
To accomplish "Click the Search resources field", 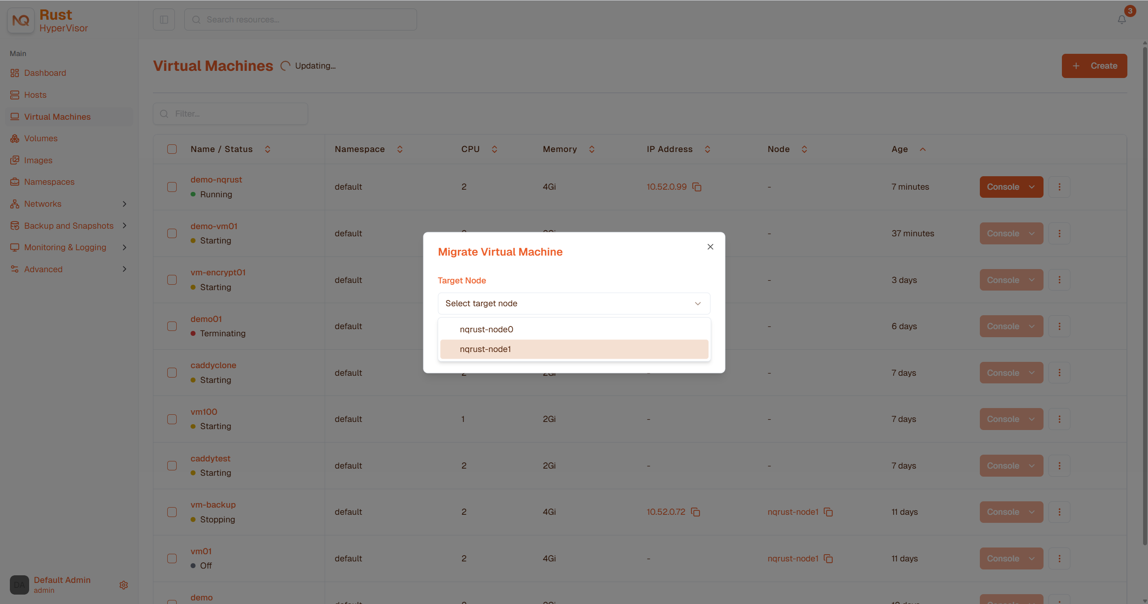I will 300,20.
